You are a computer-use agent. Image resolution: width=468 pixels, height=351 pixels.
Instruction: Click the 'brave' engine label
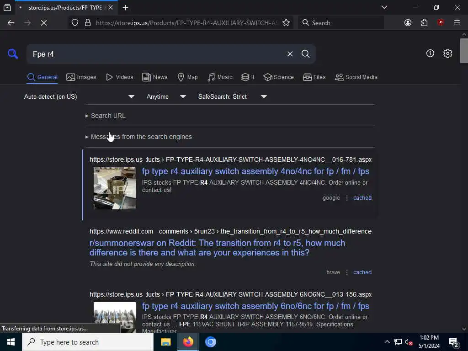click(333, 272)
